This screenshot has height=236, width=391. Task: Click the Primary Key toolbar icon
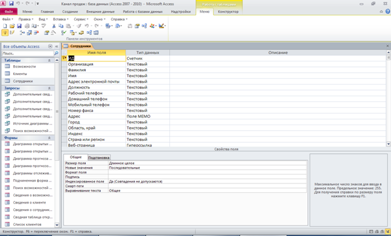point(5,33)
